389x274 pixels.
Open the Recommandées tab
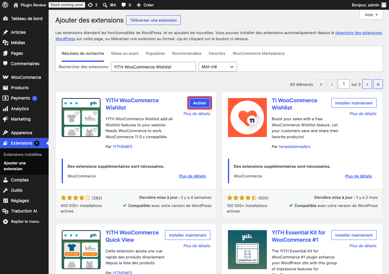pos(187,54)
